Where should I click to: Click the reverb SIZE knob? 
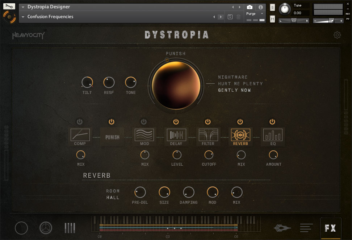coord(164,192)
